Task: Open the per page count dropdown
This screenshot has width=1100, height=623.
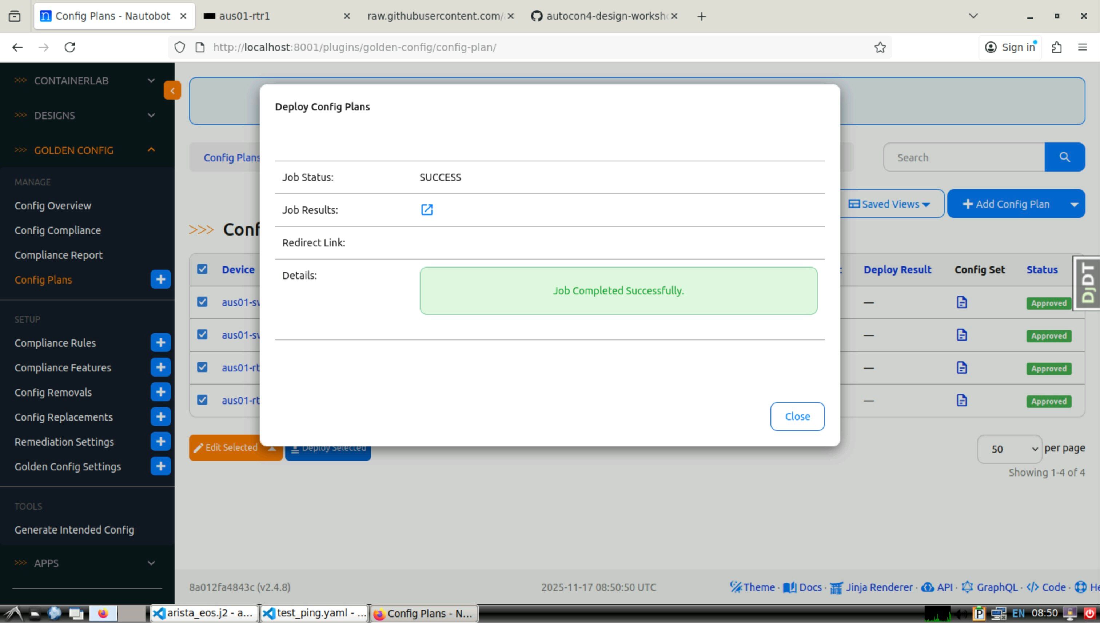Action: (1009, 449)
